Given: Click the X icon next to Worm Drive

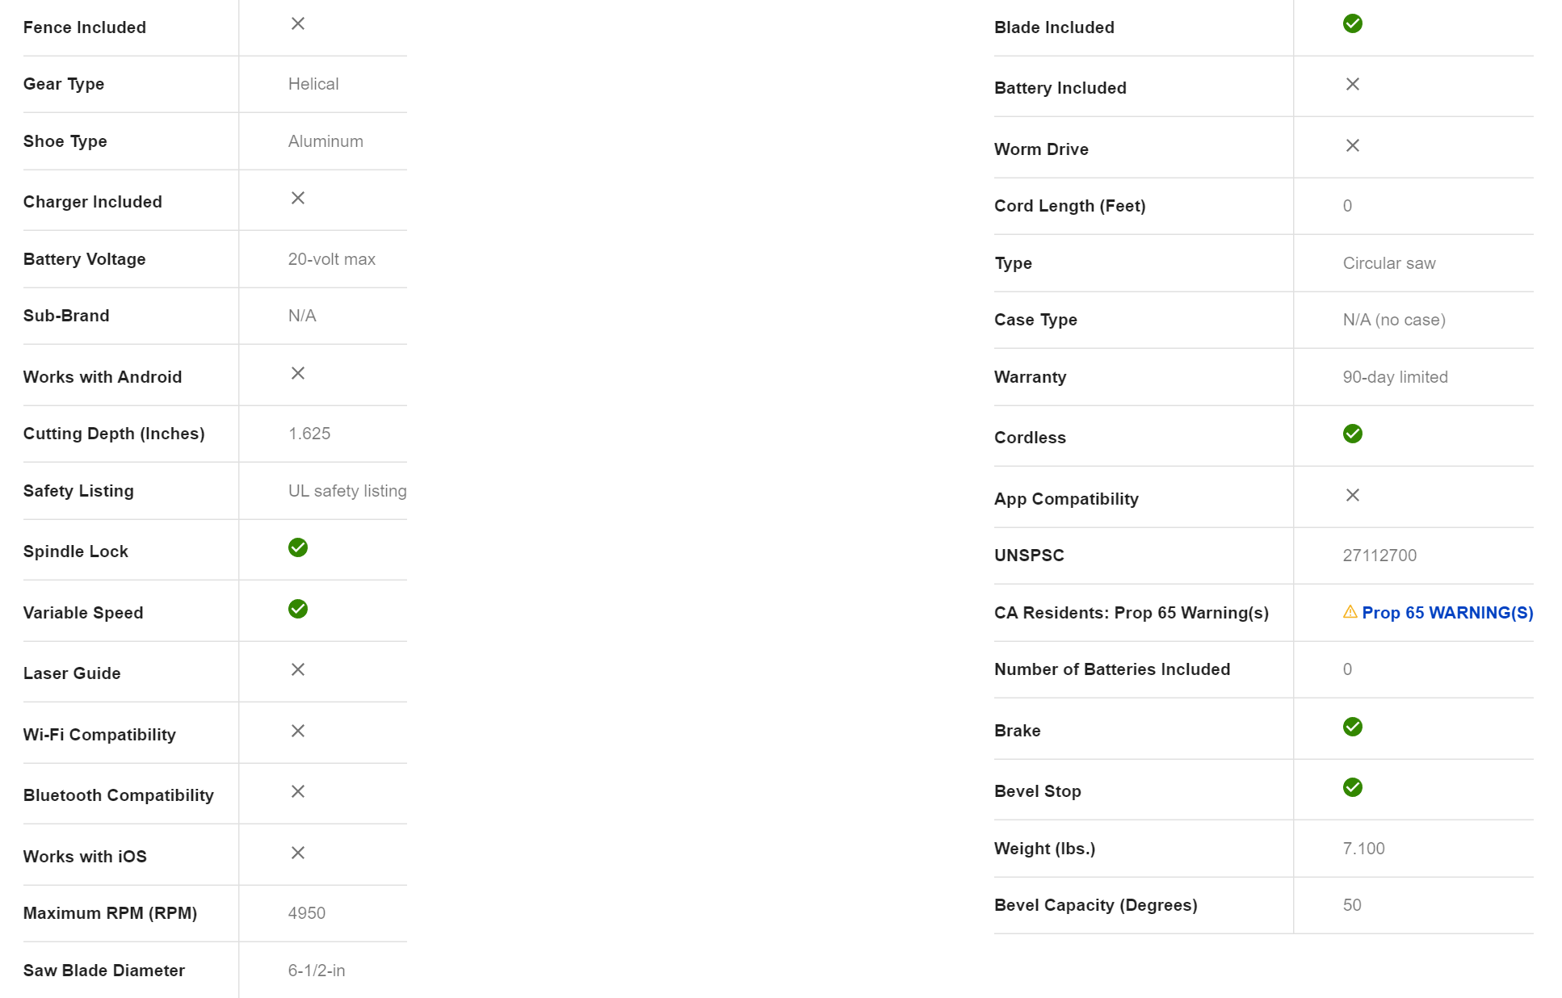Looking at the screenshot, I should coord(1352,146).
